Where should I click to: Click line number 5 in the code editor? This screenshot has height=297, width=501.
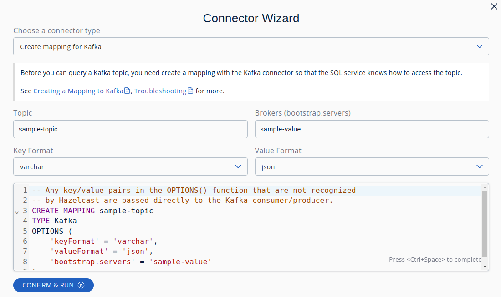pos(25,231)
